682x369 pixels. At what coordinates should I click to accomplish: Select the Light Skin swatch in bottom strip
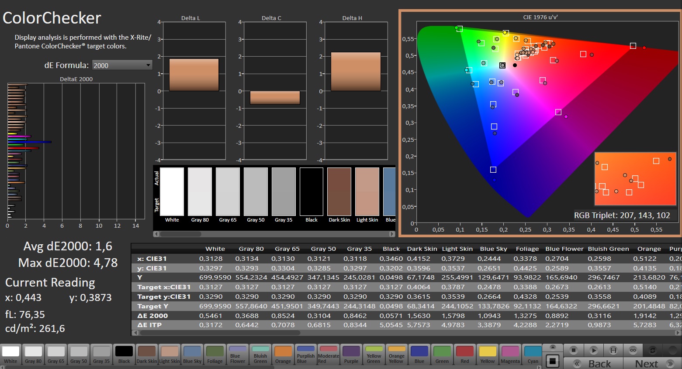click(x=170, y=355)
